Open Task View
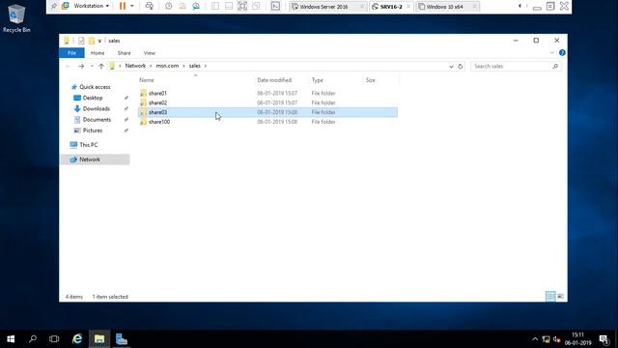618x348 pixels. click(x=54, y=339)
